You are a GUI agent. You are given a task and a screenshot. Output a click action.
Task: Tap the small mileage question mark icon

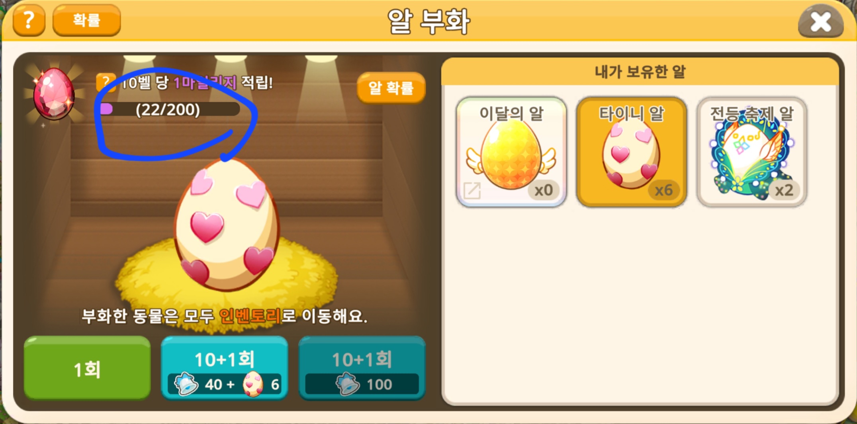pyautogui.click(x=105, y=82)
